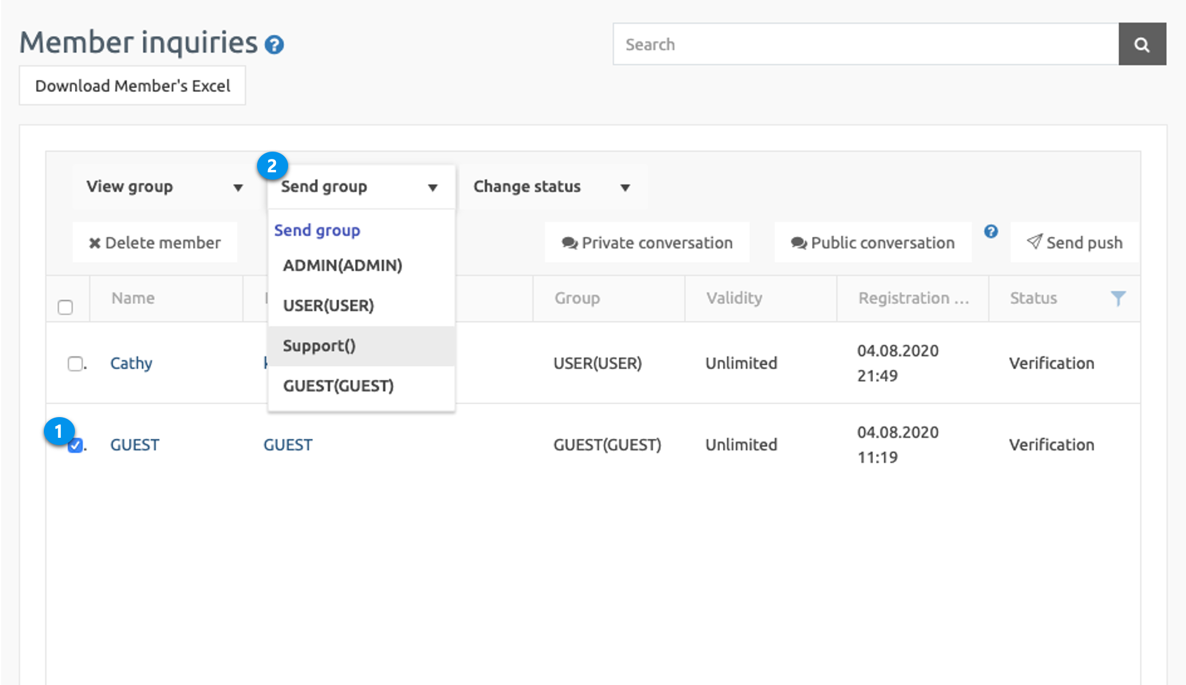Screen dimensions: 1186x685
Task: Toggle the select-all header checkbox
Action: pyautogui.click(x=65, y=307)
